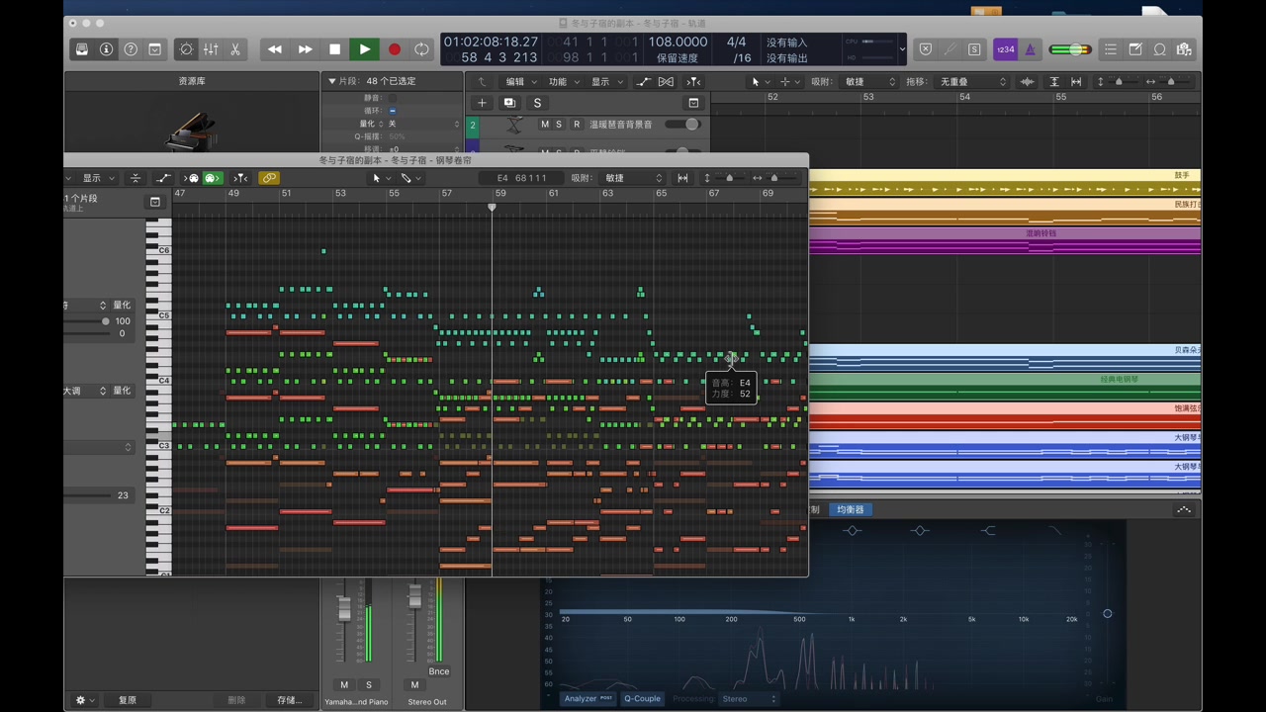Toggle the Flex button in the tracks area menu bar

point(666,82)
